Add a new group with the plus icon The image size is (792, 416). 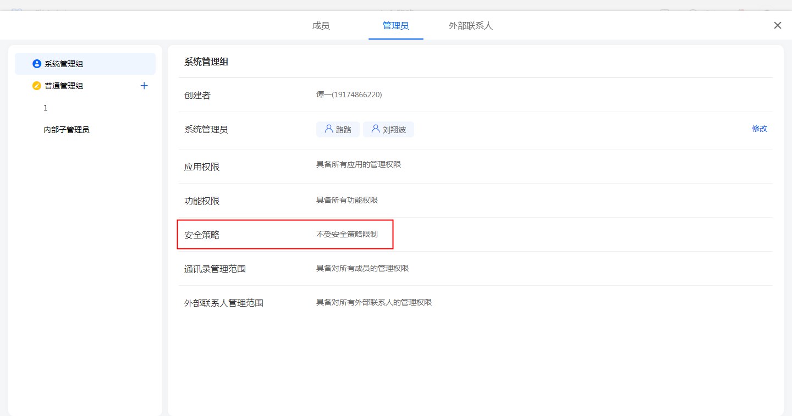pyautogui.click(x=144, y=86)
